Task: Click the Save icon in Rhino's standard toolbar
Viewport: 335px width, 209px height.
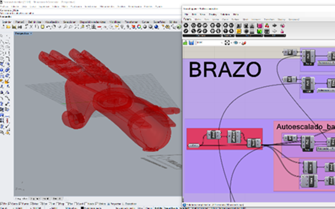Action: [x=14, y=27]
